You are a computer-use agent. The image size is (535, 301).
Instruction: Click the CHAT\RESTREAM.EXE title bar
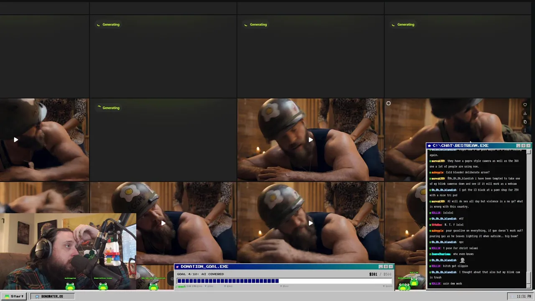[479, 145]
